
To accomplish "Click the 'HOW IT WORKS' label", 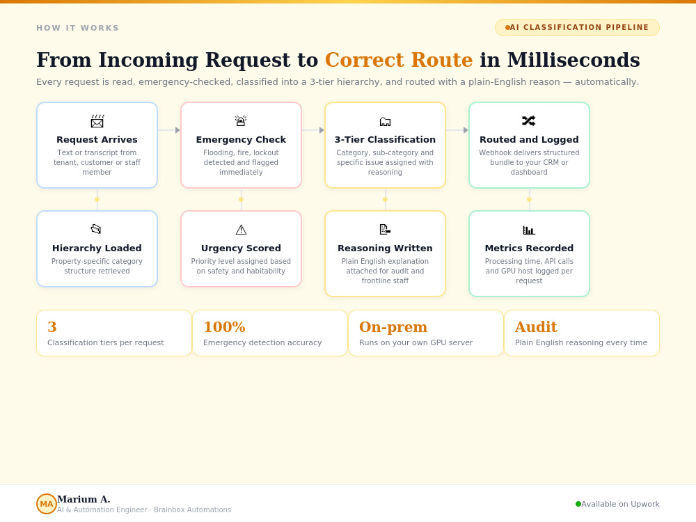I will [78, 28].
